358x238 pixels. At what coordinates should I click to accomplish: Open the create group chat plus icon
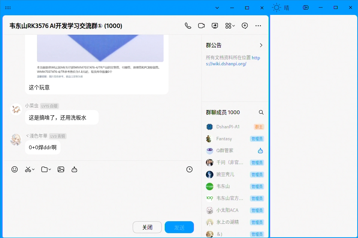245,25
